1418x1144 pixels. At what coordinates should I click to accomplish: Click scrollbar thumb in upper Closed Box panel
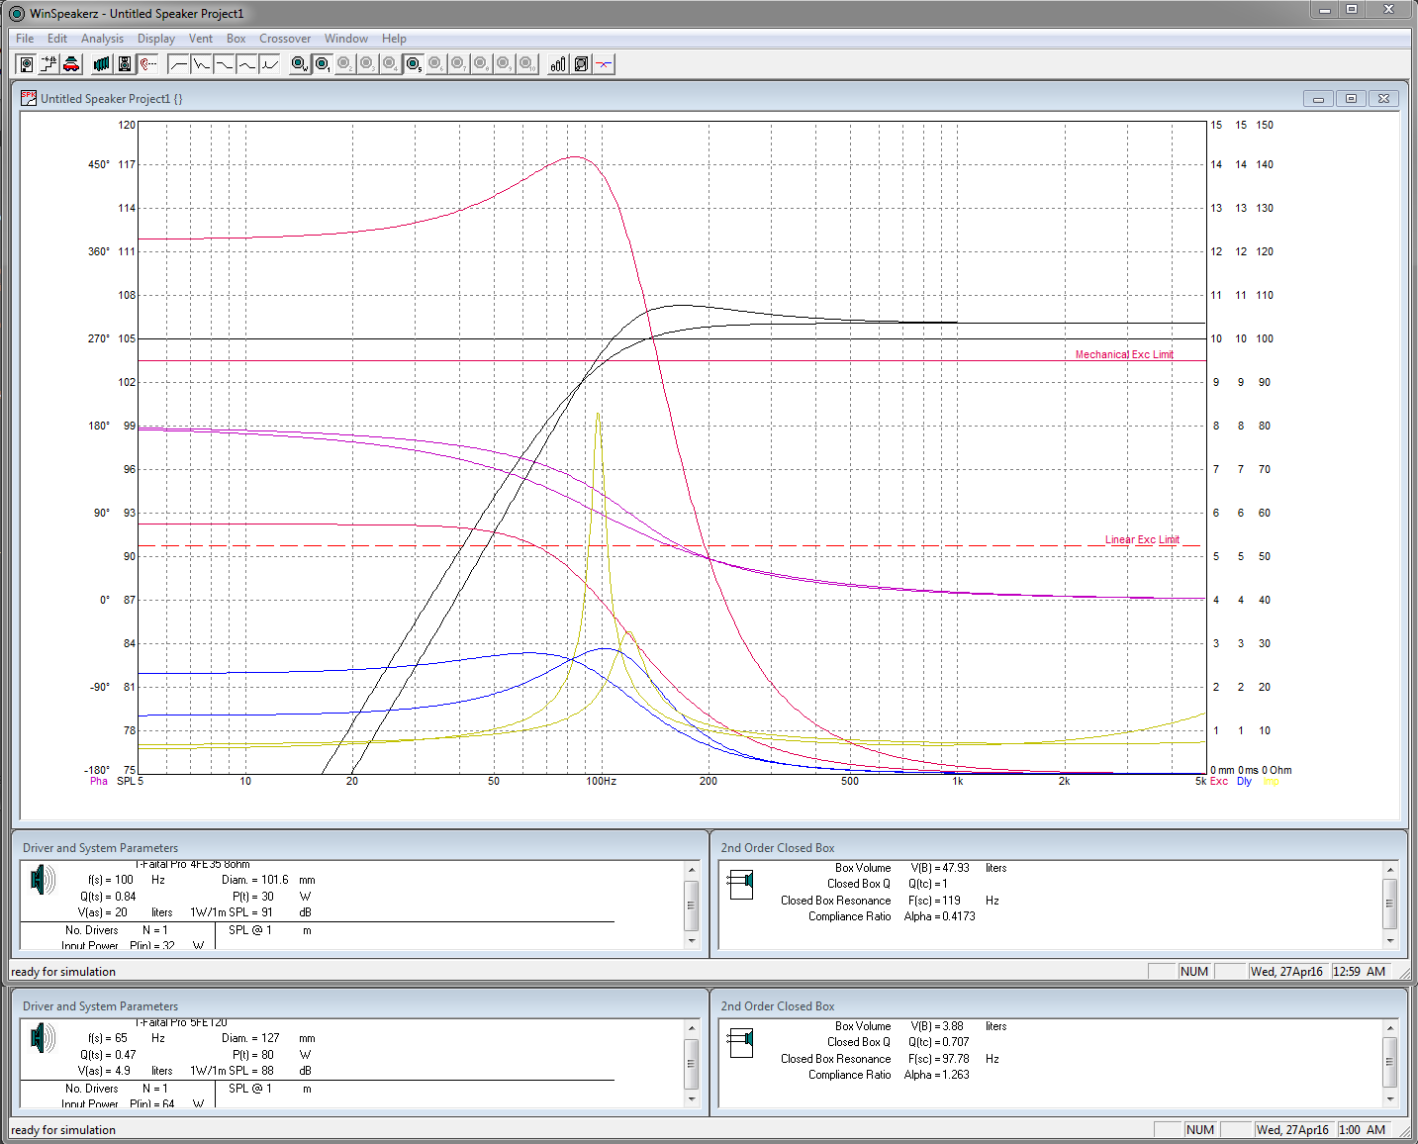tap(1389, 903)
